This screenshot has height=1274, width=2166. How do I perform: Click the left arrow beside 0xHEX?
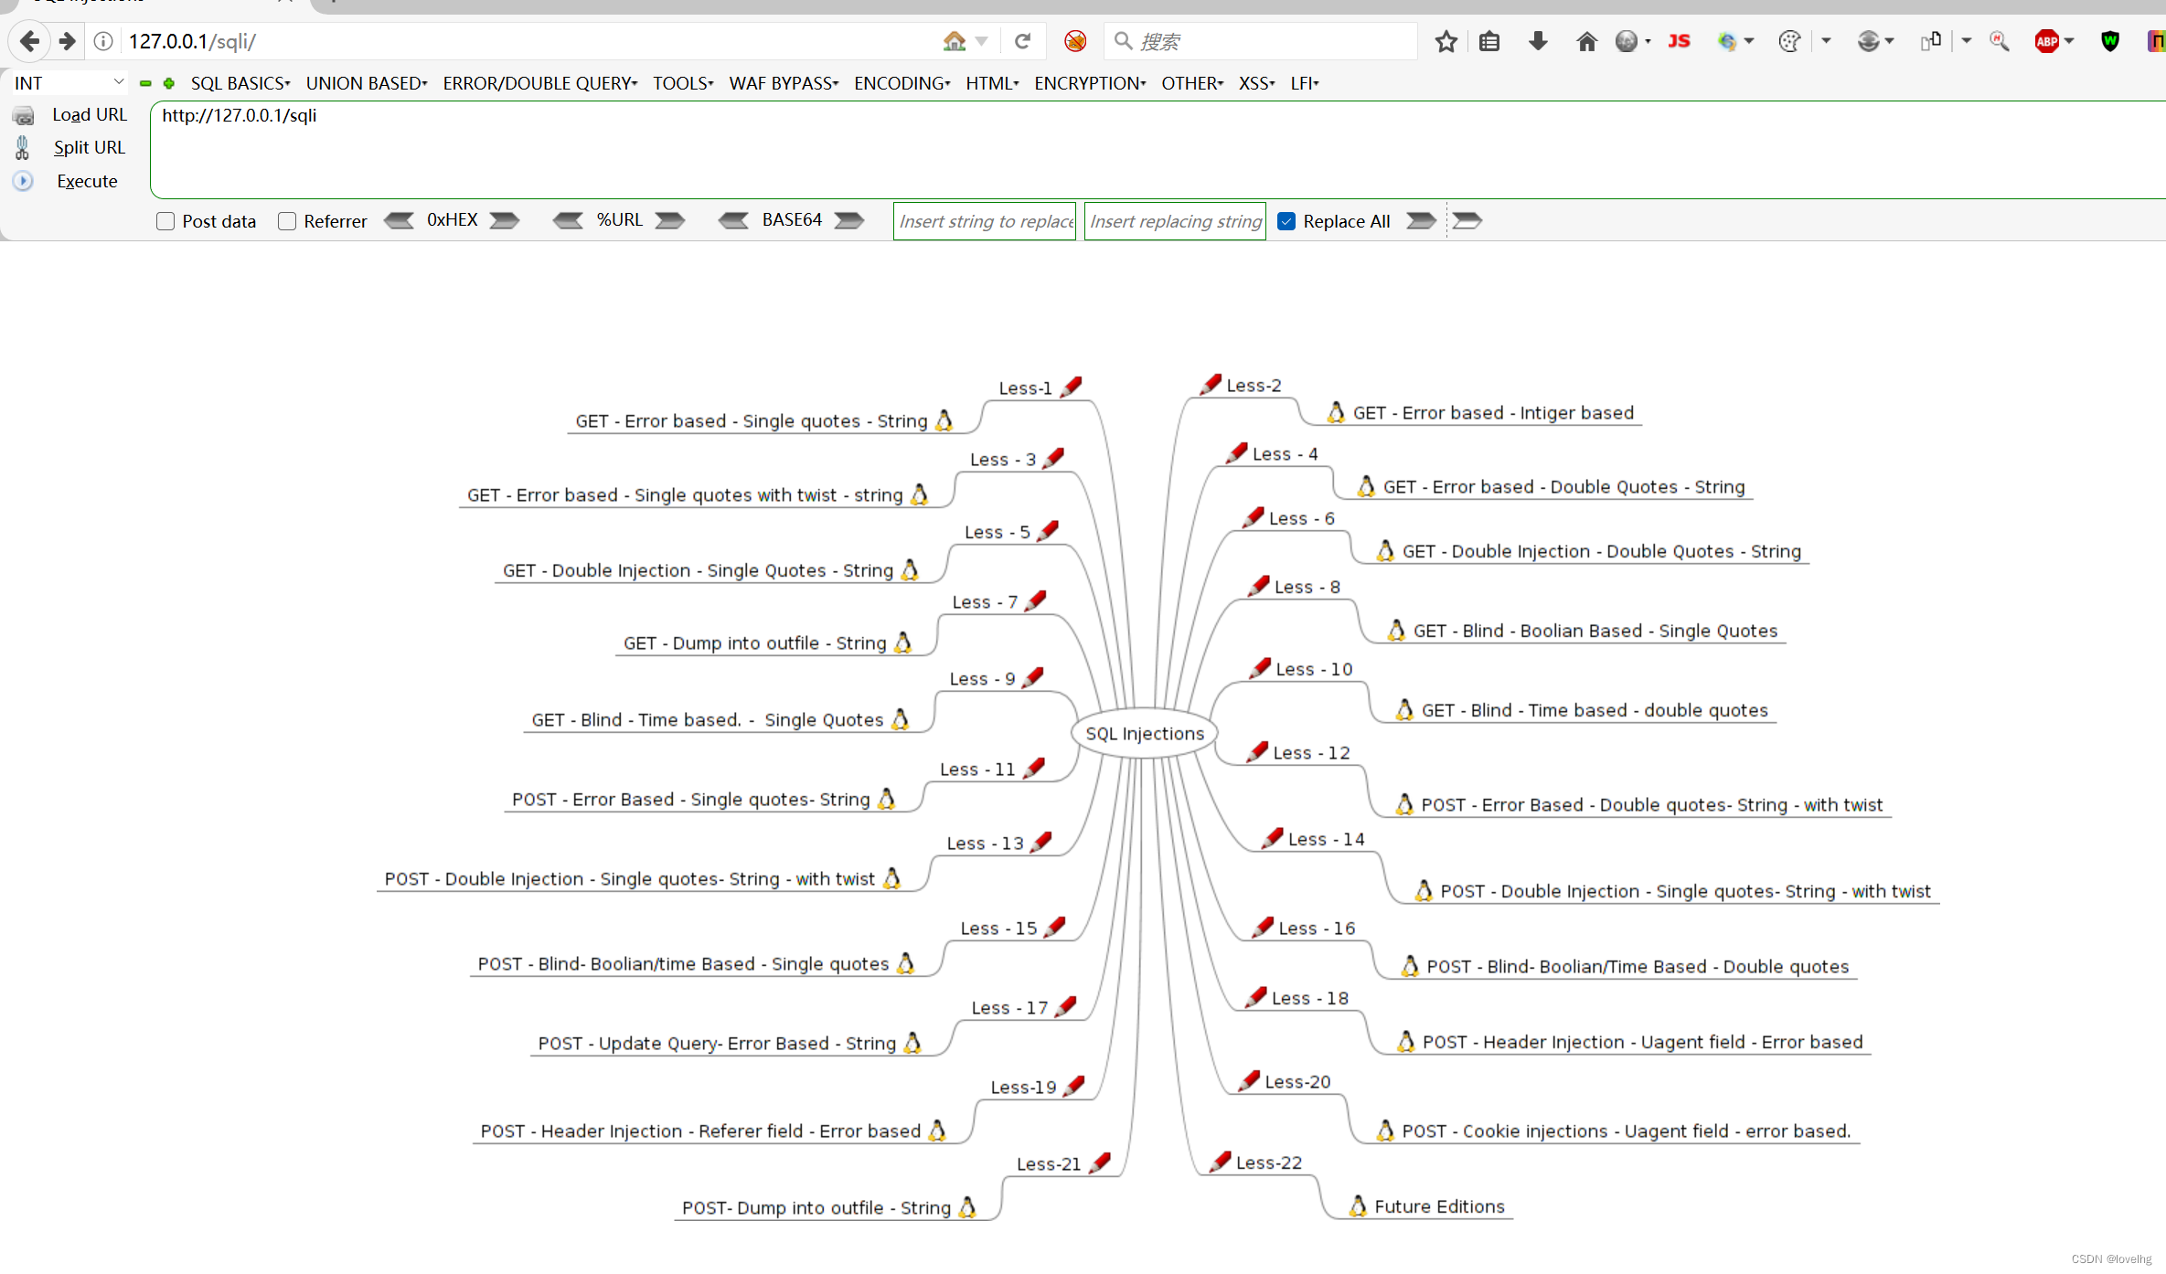point(399,220)
